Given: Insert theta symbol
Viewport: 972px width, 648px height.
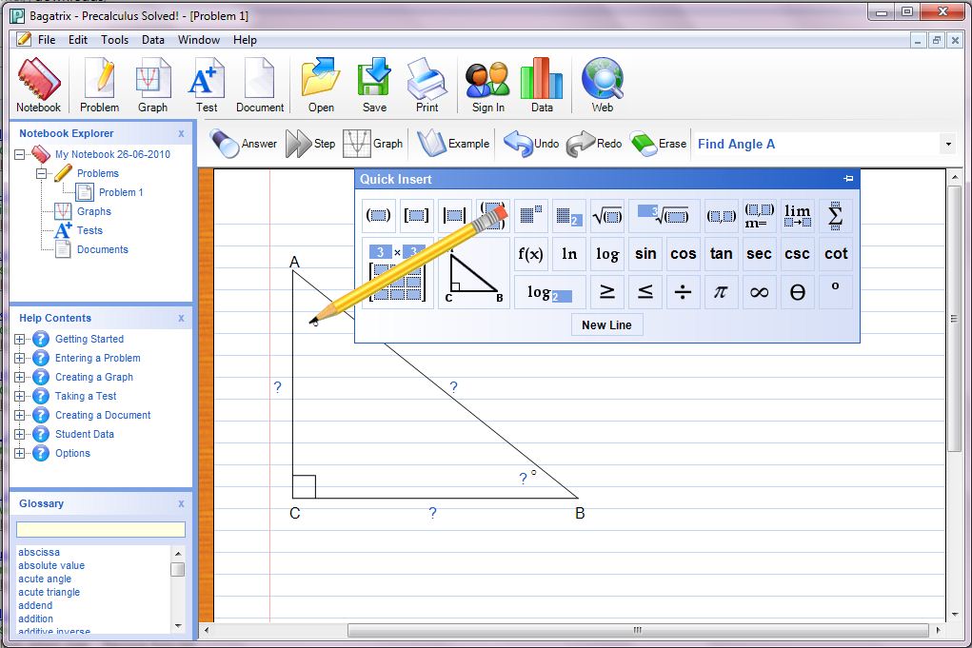Looking at the screenshot, I should click(798, 292).
